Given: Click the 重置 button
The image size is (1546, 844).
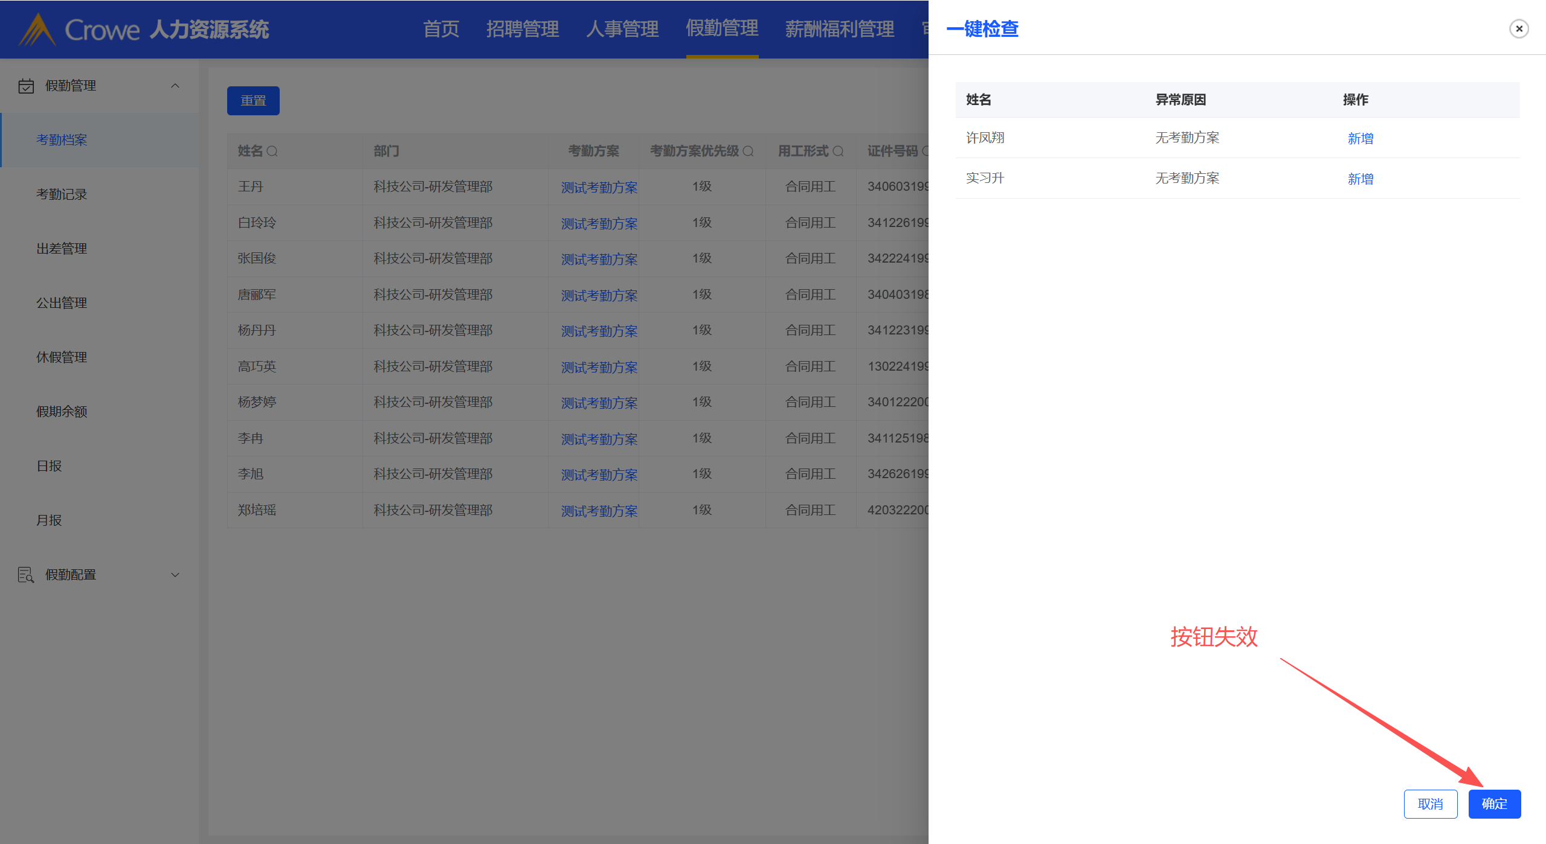Looking at the screenshot, I should tap(253, 100).
